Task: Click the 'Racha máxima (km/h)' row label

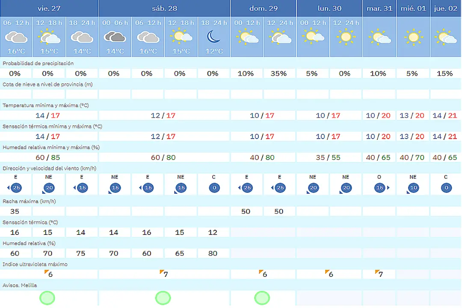Action: click(x=29, y=201)
